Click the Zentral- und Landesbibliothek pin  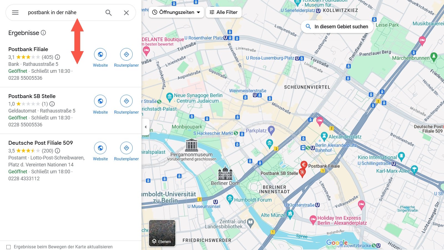coord(250,222)
